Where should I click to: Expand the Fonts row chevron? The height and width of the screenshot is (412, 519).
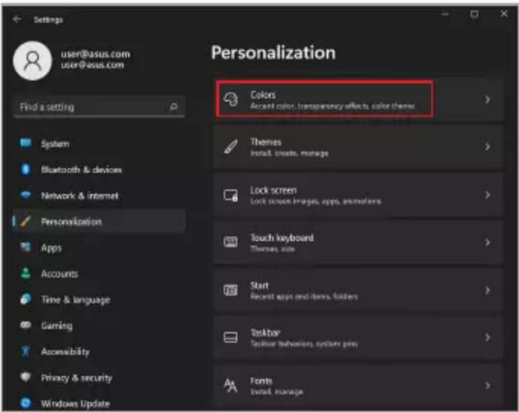487,385
